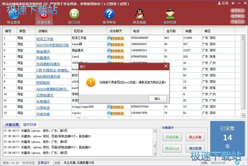This screenshot has width=248, height=166.
Task: Click the 版本 V4.59 status entry
Action: click(x=11, y=163)
